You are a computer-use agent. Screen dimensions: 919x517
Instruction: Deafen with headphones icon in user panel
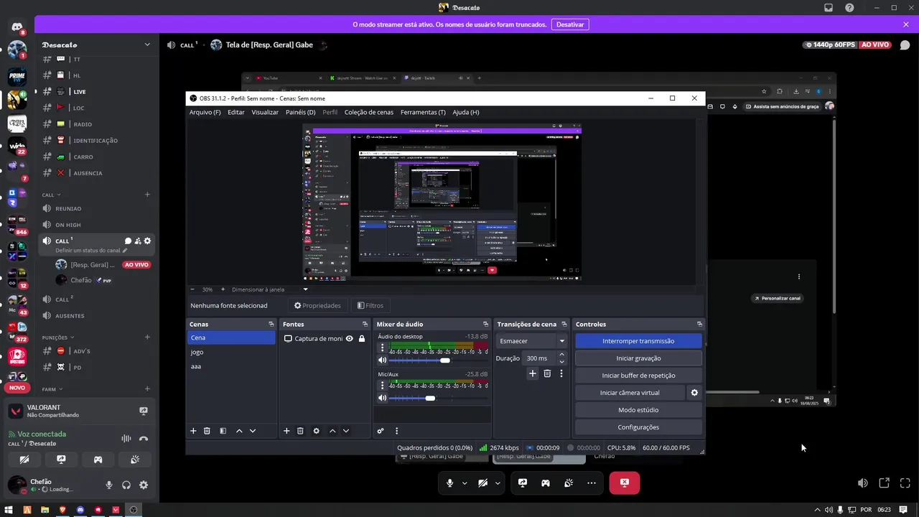tap(126, 485)
